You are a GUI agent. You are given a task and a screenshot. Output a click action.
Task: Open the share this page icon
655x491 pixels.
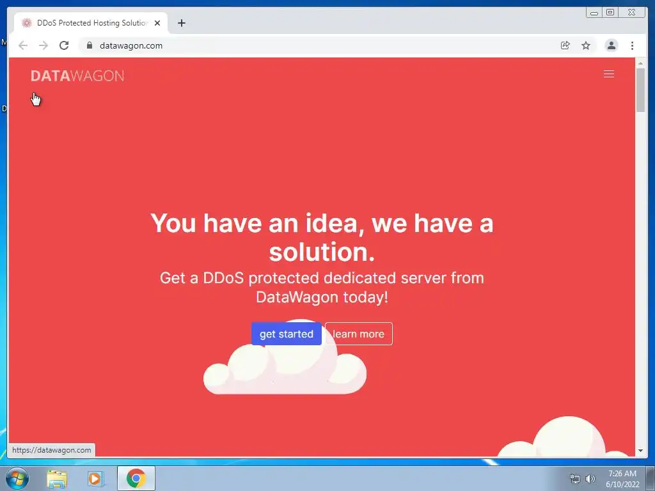pos(565,45)
